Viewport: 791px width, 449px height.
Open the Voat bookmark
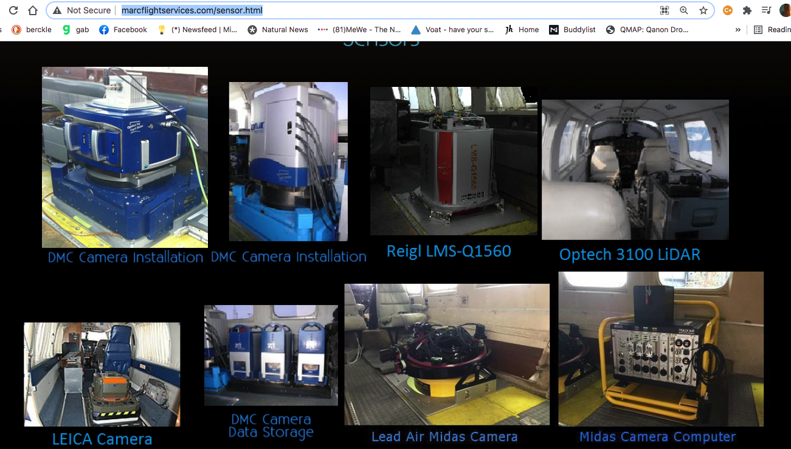pyautogui.click(x=452, y=30)
